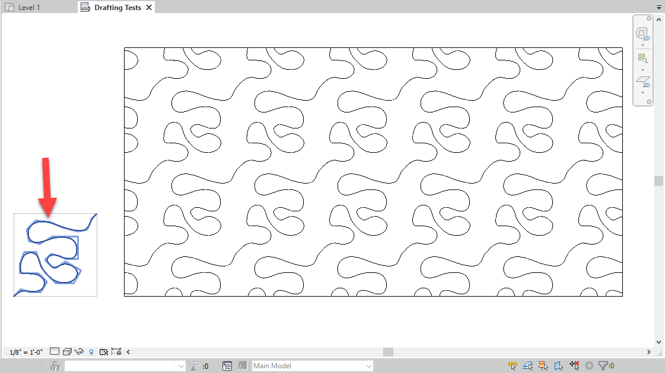Open the 2D SteeringWheel navigation tool
665x373 pixels.
[x=643, y=33]
